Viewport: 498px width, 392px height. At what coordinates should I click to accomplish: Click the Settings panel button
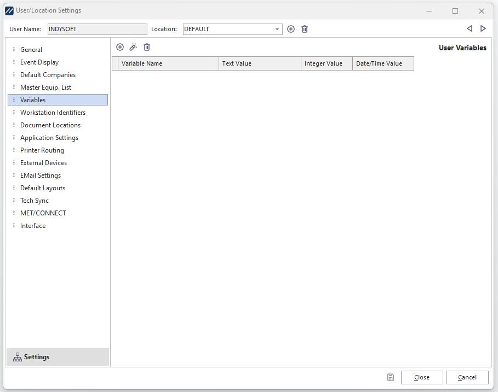[58, 357]
